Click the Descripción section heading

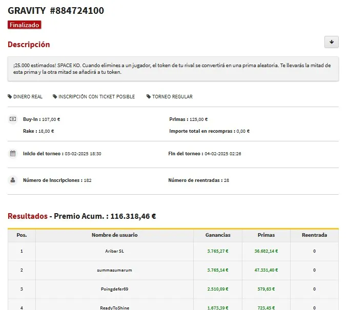29,45
